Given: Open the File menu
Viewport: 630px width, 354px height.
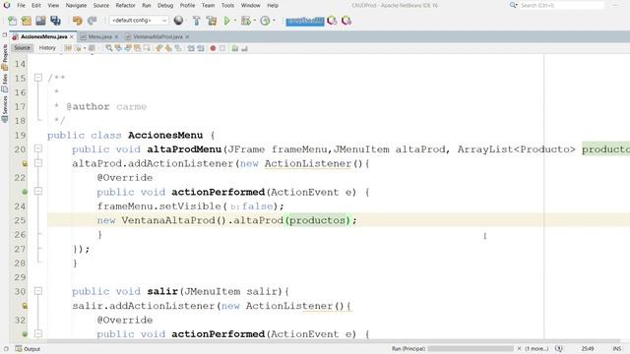Looking at the screenshot, I should [22, 6].
